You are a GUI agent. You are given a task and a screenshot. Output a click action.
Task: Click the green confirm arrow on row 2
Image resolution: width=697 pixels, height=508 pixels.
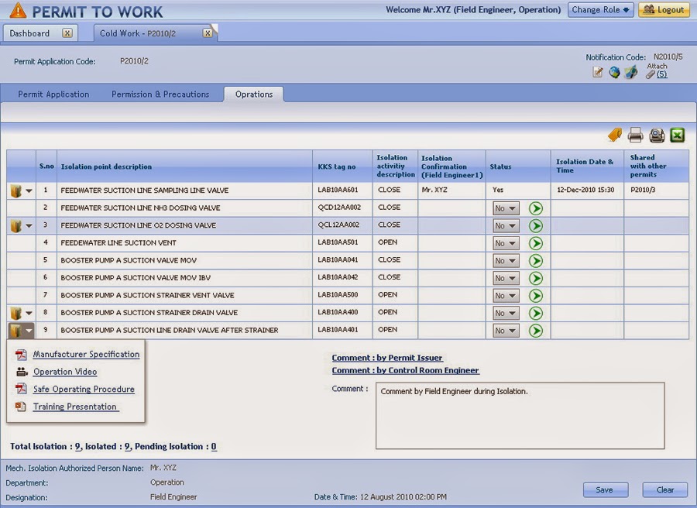(x=535, y=208)
